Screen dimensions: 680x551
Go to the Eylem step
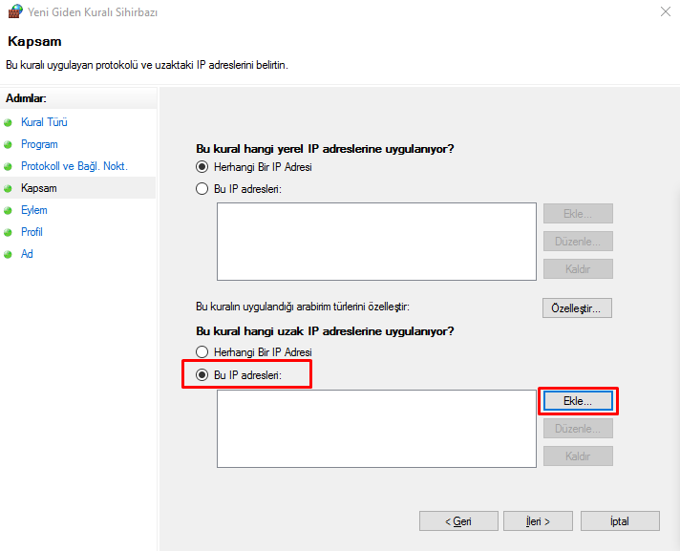click(33, 210)
